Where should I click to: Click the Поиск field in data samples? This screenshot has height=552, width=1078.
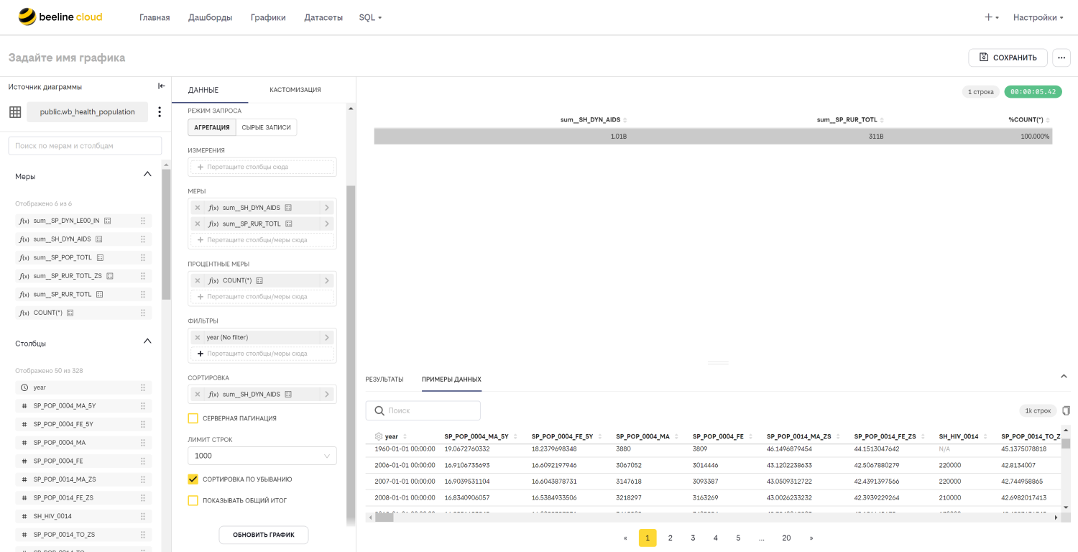pyautogui.click(x=423, y=410)
